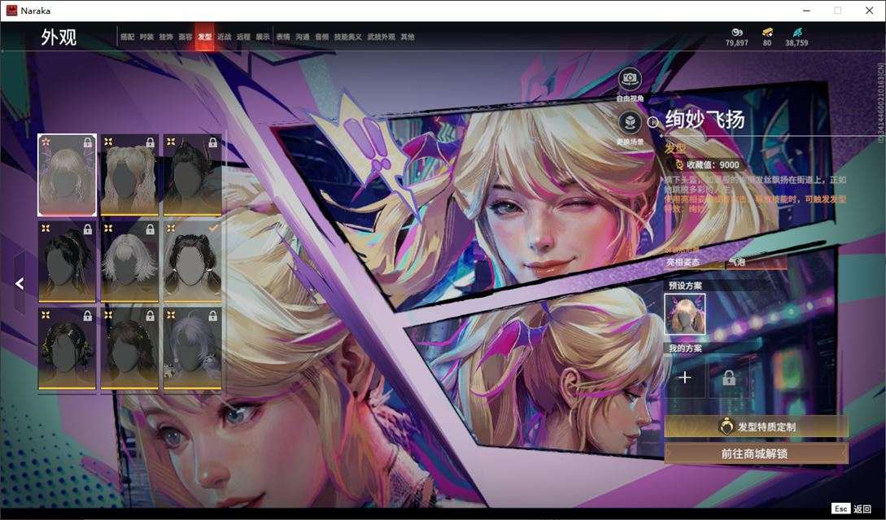Click the 发型特质定制 customization button
The width and height of the screenshot is (886, 520).
pos(756,426)
